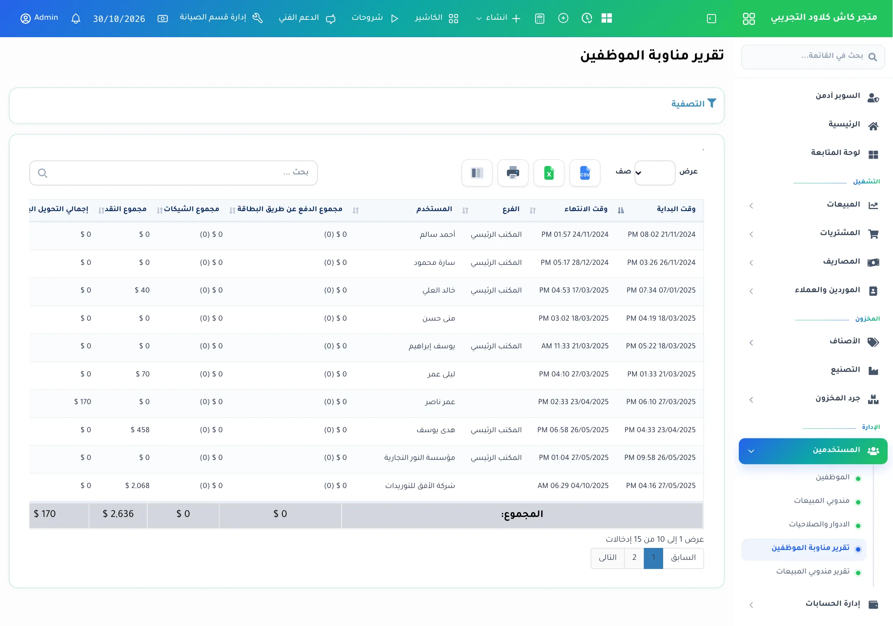
Task: Print the shift report table
Action: pos(513,173)
